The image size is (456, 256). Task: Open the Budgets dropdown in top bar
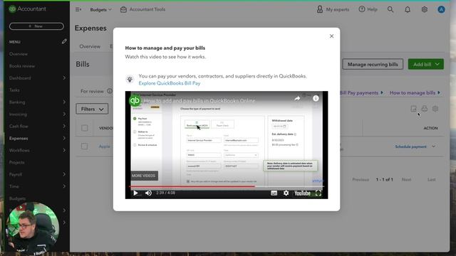click(100, 9)
